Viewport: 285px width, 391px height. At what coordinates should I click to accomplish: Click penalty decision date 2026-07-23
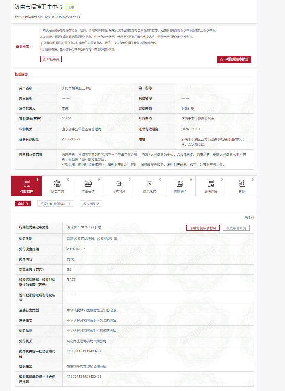coord(76,249)
